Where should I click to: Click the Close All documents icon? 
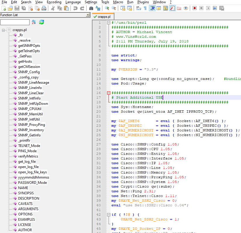point(37,8)
